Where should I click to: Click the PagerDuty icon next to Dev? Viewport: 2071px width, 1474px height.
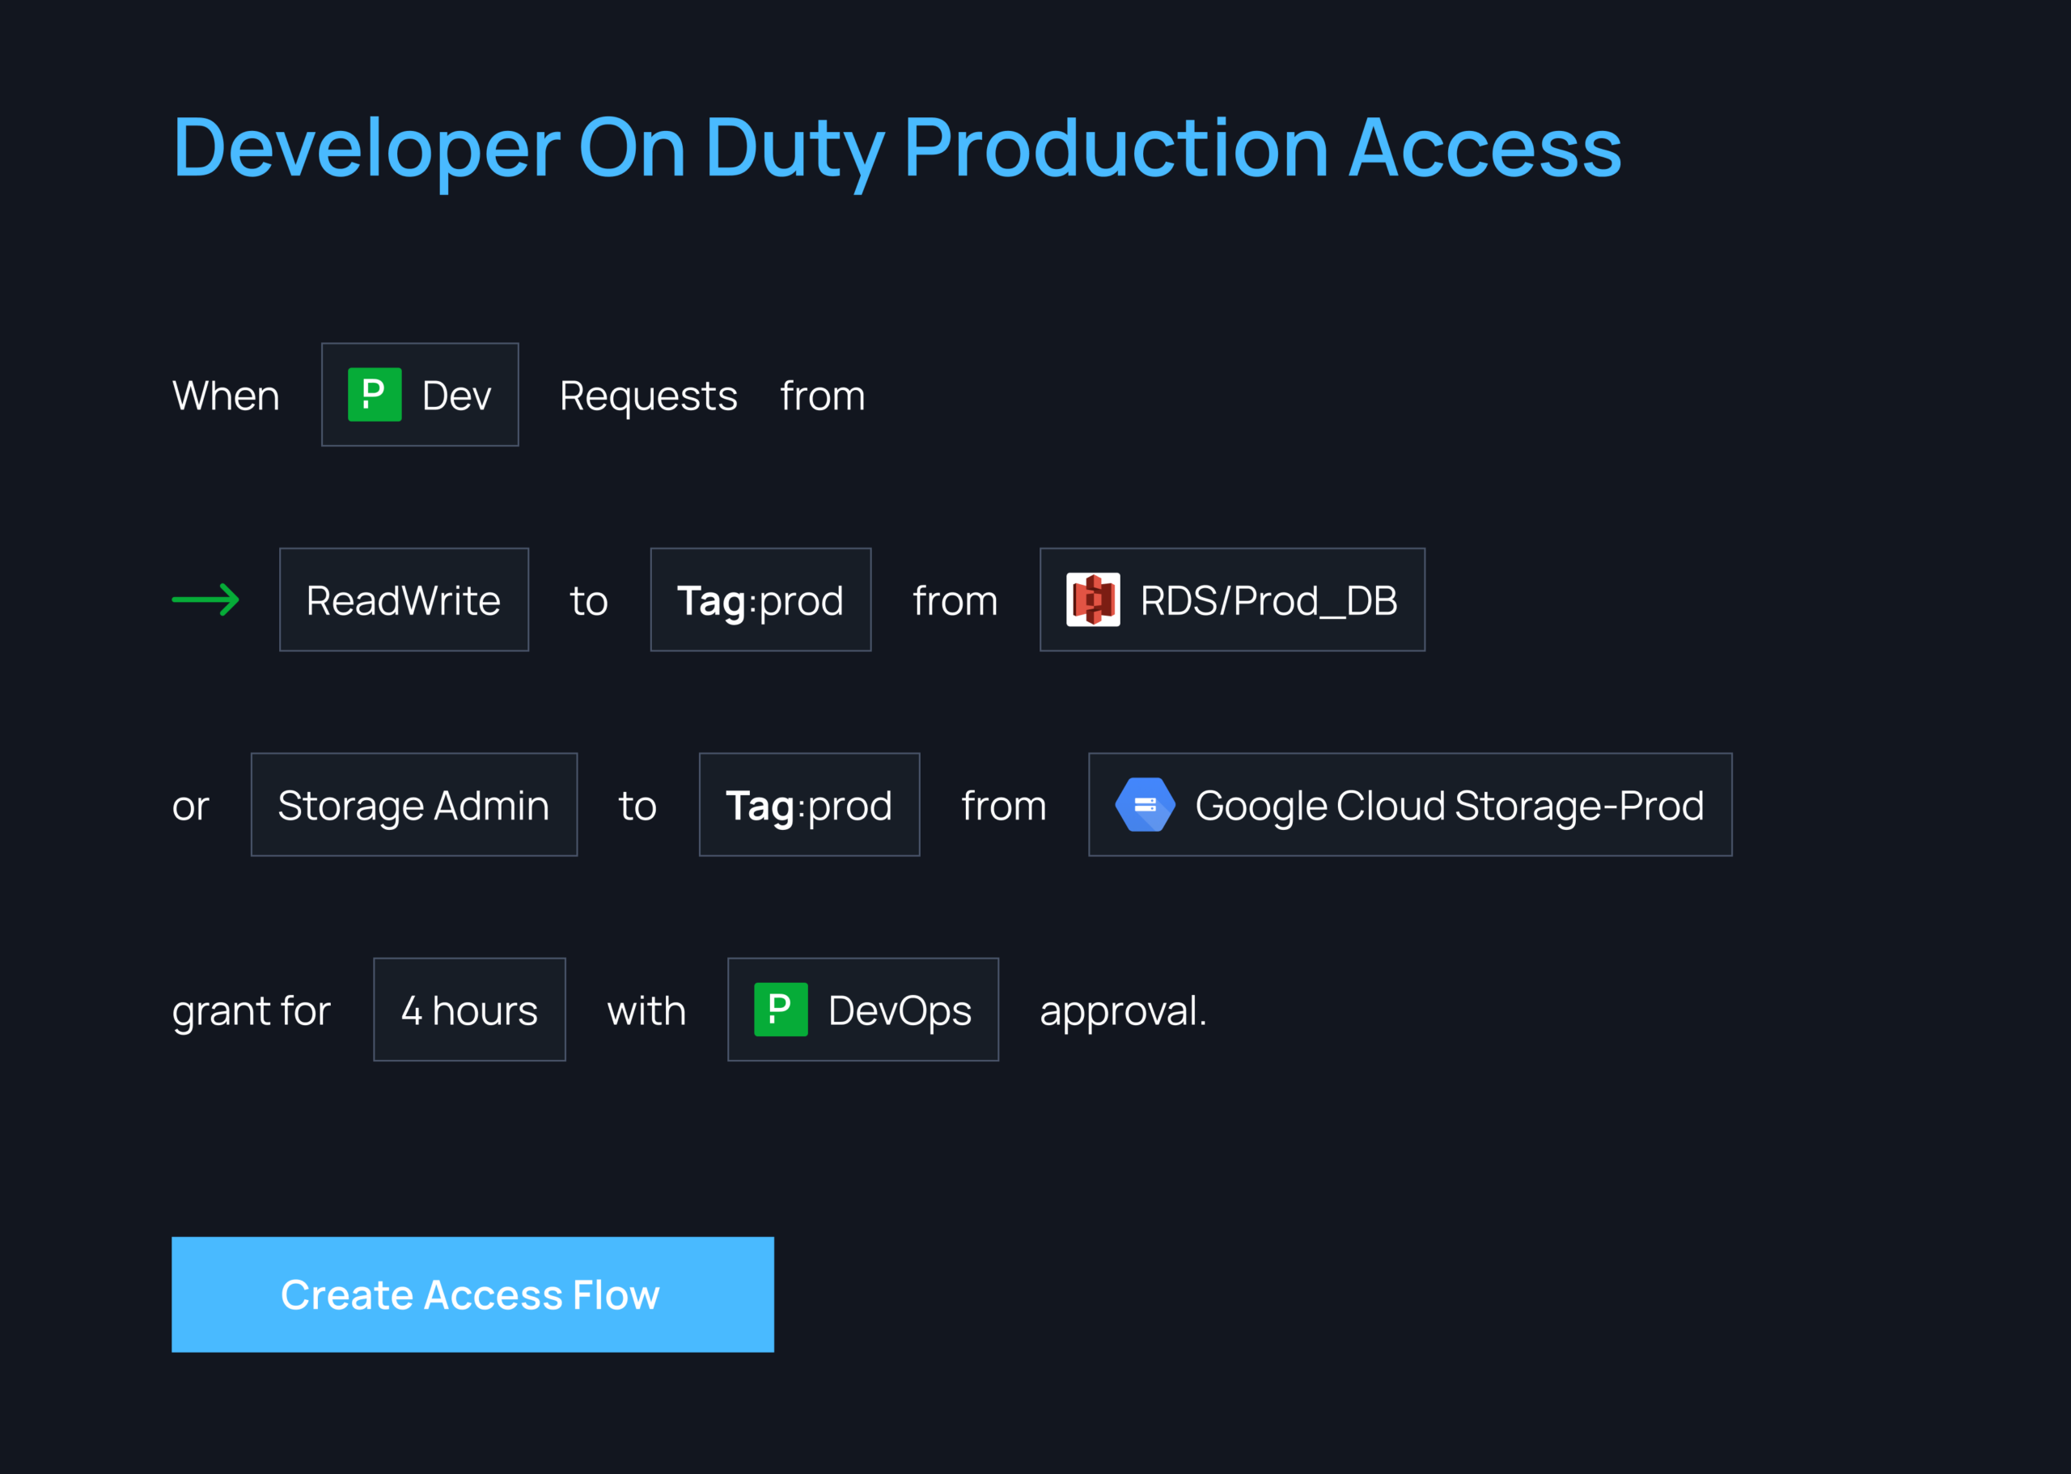tap(374, 395)
